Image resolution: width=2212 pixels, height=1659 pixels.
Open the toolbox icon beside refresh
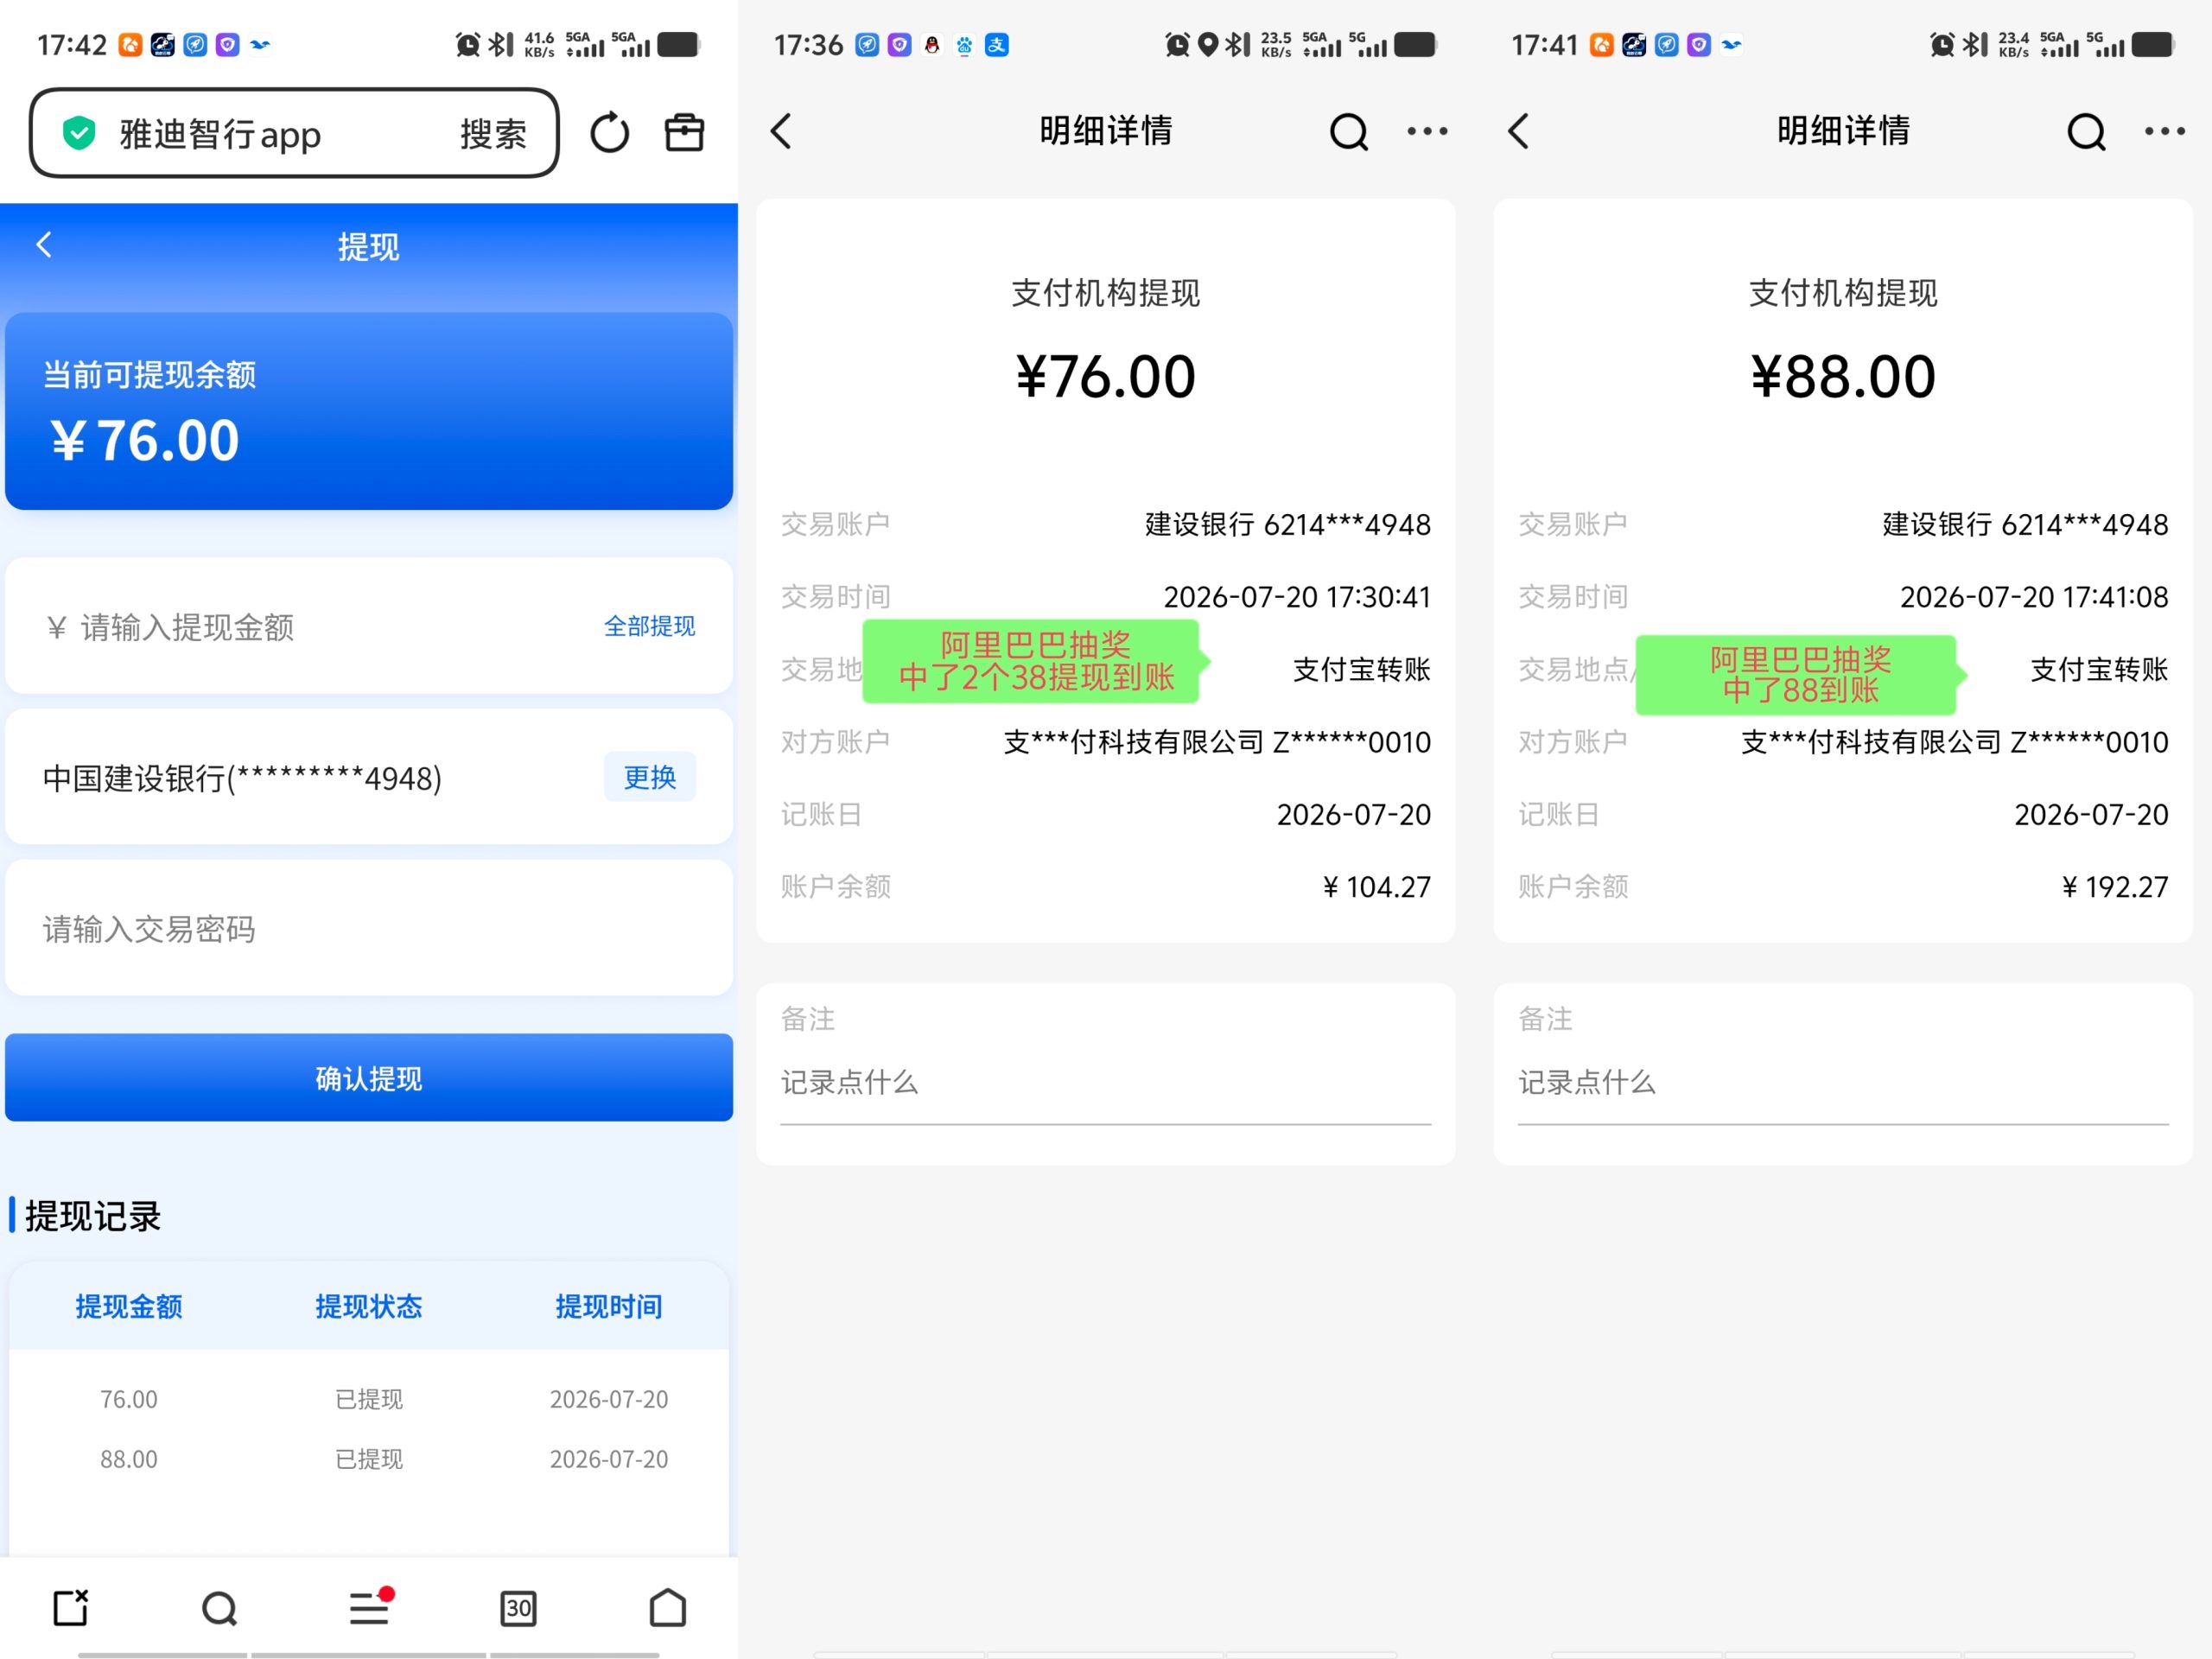685,132
